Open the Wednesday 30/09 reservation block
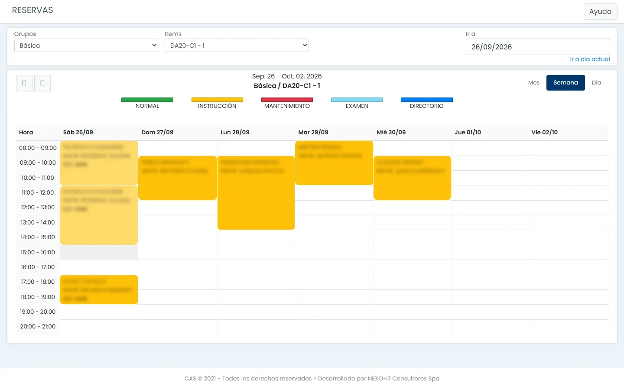The width and height of the screenshot is (624, 390). [x=412, y=178]
